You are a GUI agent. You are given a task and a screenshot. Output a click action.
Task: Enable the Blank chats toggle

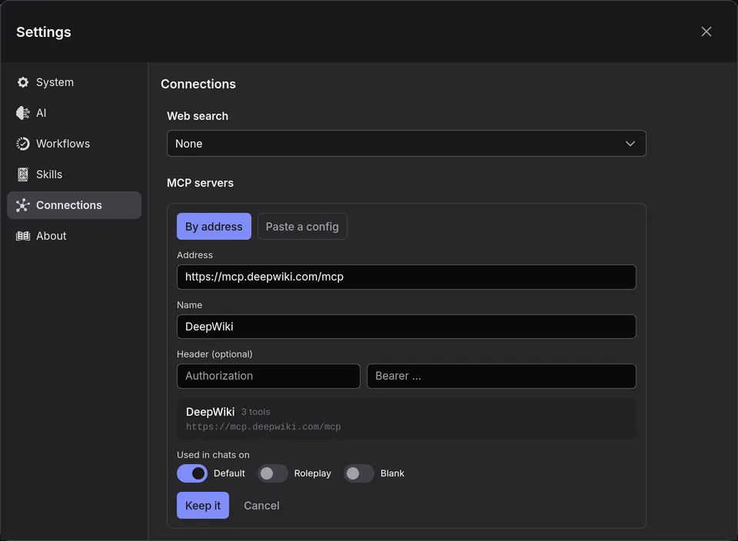pos(359,473)
